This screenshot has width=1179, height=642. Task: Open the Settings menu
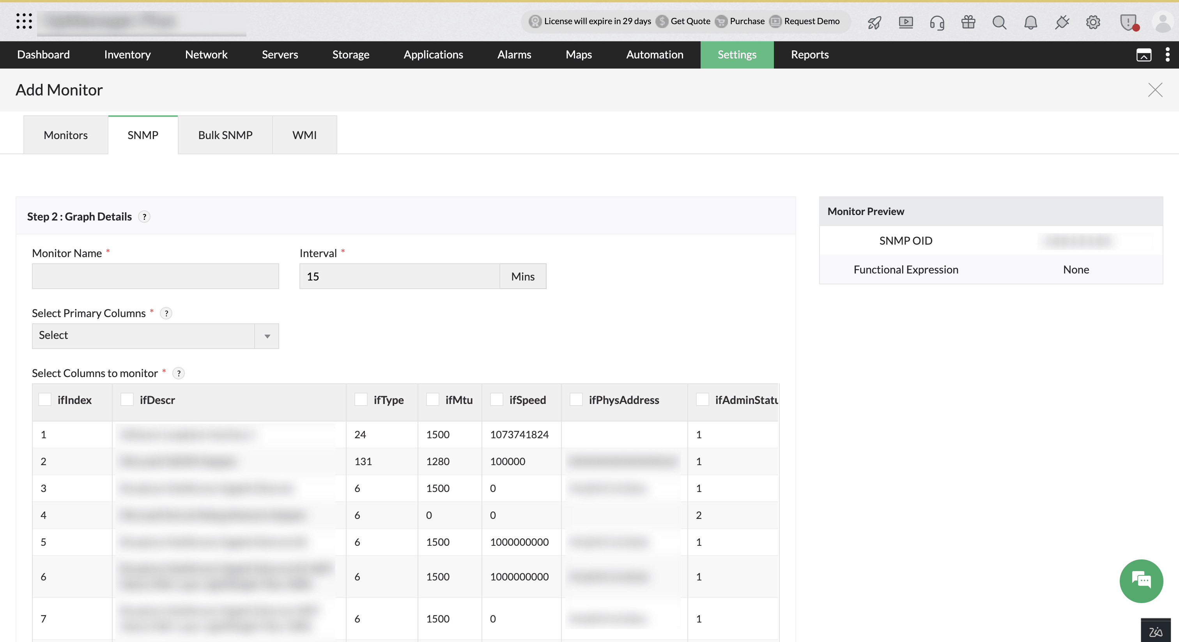(x=737, y=55)
